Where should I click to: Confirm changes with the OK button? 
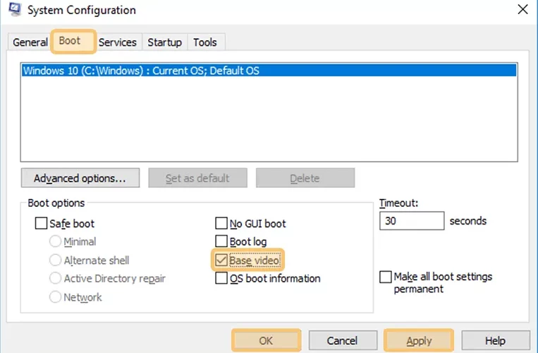click(267, 340)
